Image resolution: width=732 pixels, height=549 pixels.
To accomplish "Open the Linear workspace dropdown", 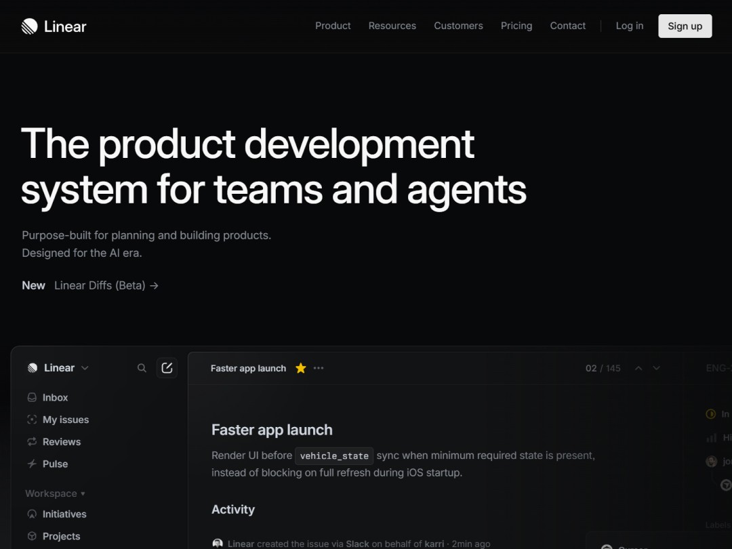I will coord(59,367).
